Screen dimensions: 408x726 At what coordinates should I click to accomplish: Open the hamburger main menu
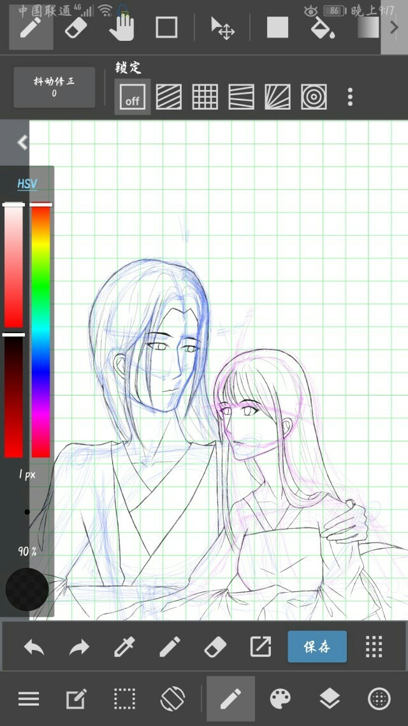pos(29,699)
